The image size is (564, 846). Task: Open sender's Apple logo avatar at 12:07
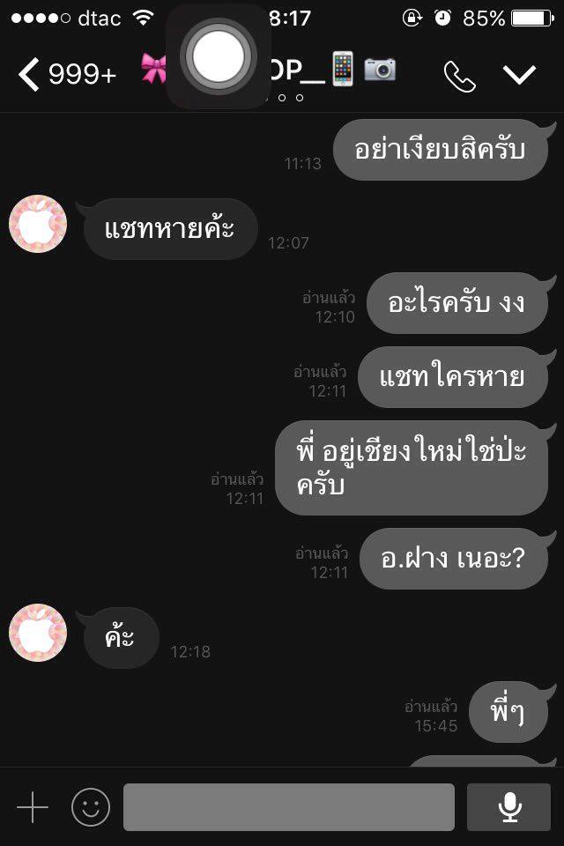[38, 224]
